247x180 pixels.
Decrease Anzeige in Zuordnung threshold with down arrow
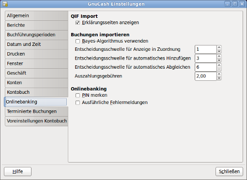[219, 51]
